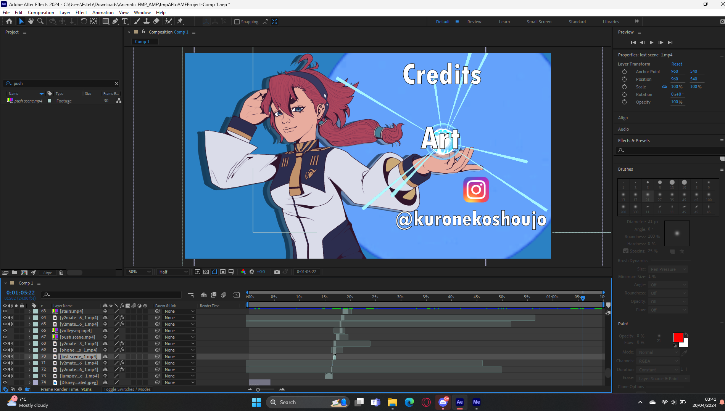
Task: Delete selected project item trash icon
Action: click(x=61, y=272)
